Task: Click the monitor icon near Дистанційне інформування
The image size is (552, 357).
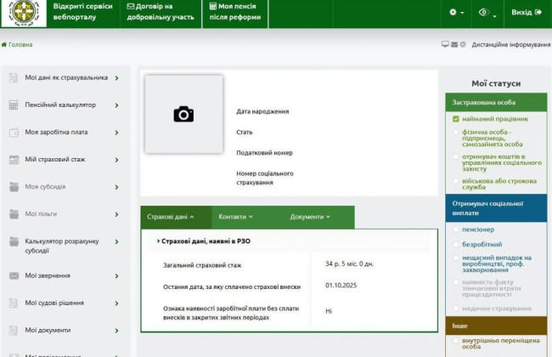Action: coord(445,44)
